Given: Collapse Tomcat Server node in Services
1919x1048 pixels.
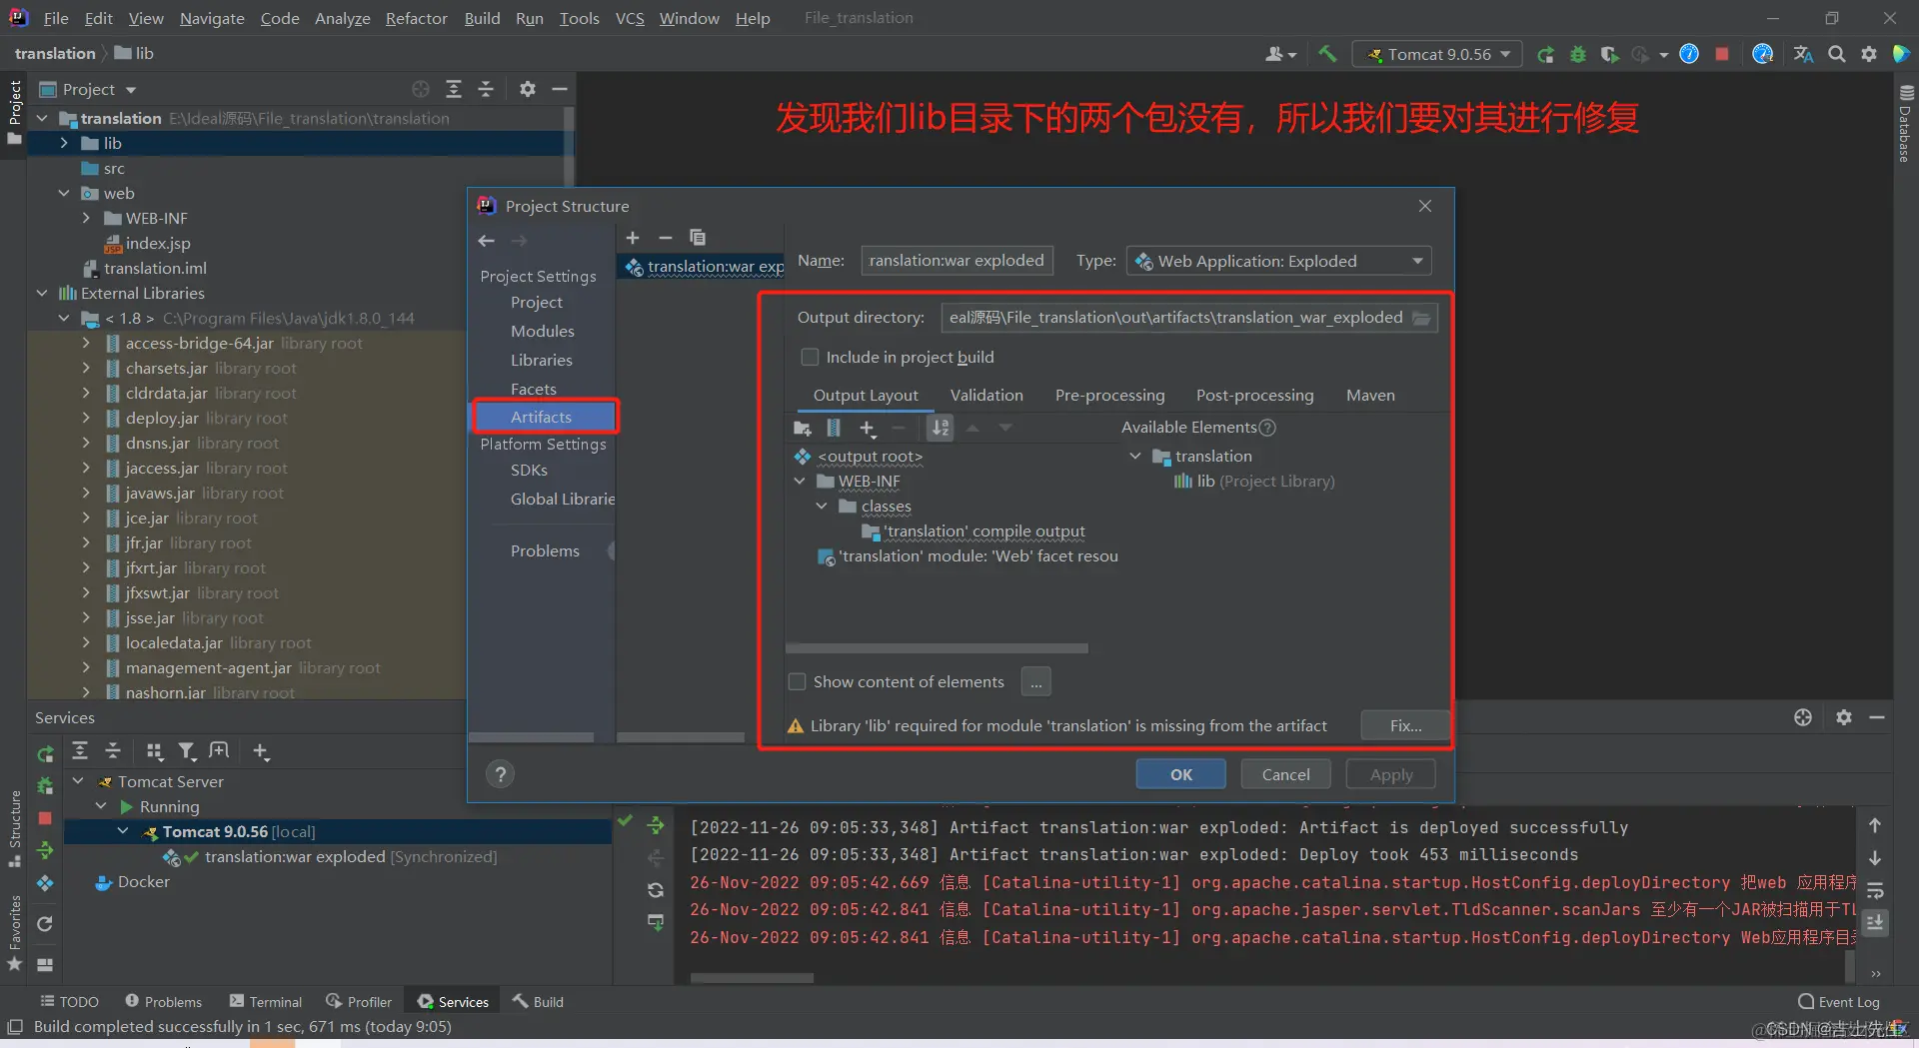Looking at the screenshot, I should point(78,781).
